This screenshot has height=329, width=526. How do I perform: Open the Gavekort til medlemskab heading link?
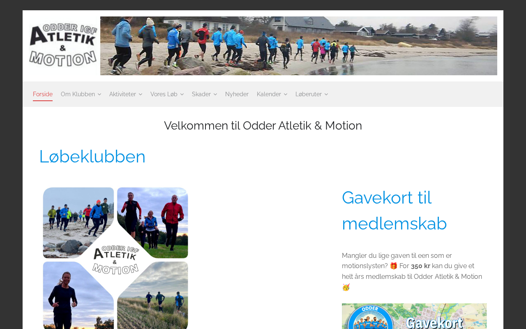[x=394, y=211]
